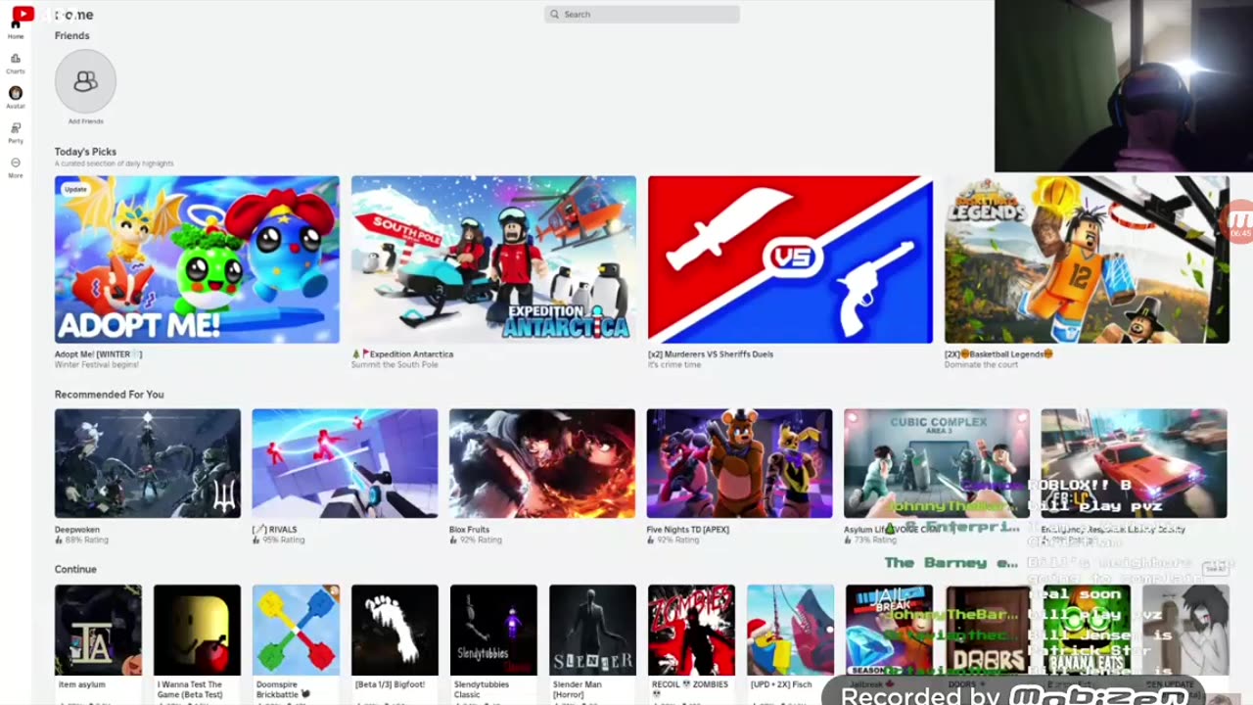
Task: Click the Basketball Legends title link
Action: [998, 354]
